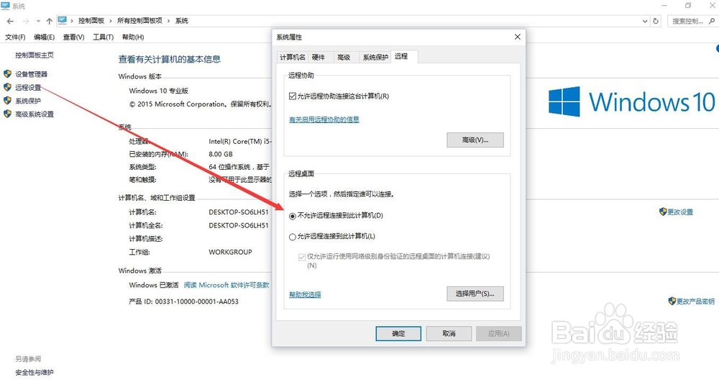Click shield icon beside 更改设置
The width and height of the screenshot is (719, 380).
coord(663,212)
